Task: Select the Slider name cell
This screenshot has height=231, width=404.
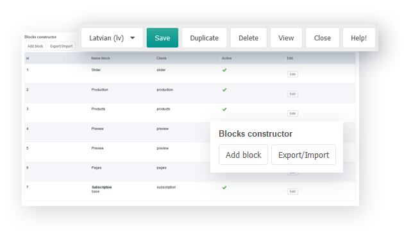Action: (x=96, y=70)
